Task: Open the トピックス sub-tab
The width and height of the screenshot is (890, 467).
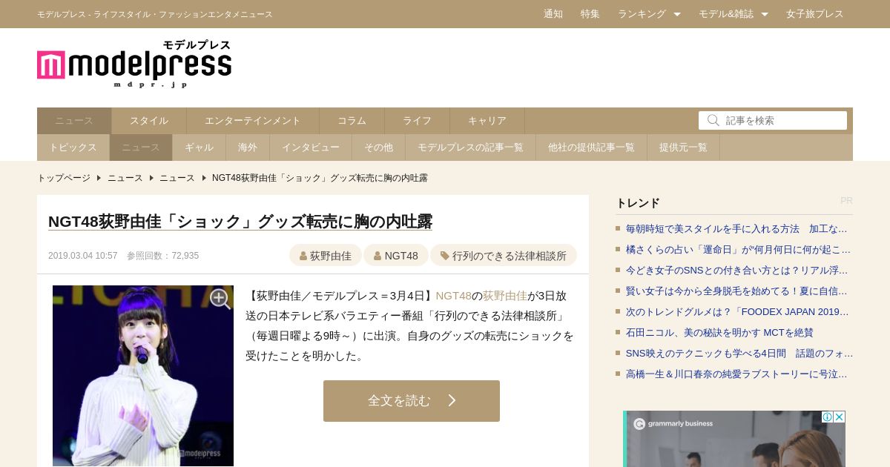Action: pyautogui.click(x=73, y=148)
